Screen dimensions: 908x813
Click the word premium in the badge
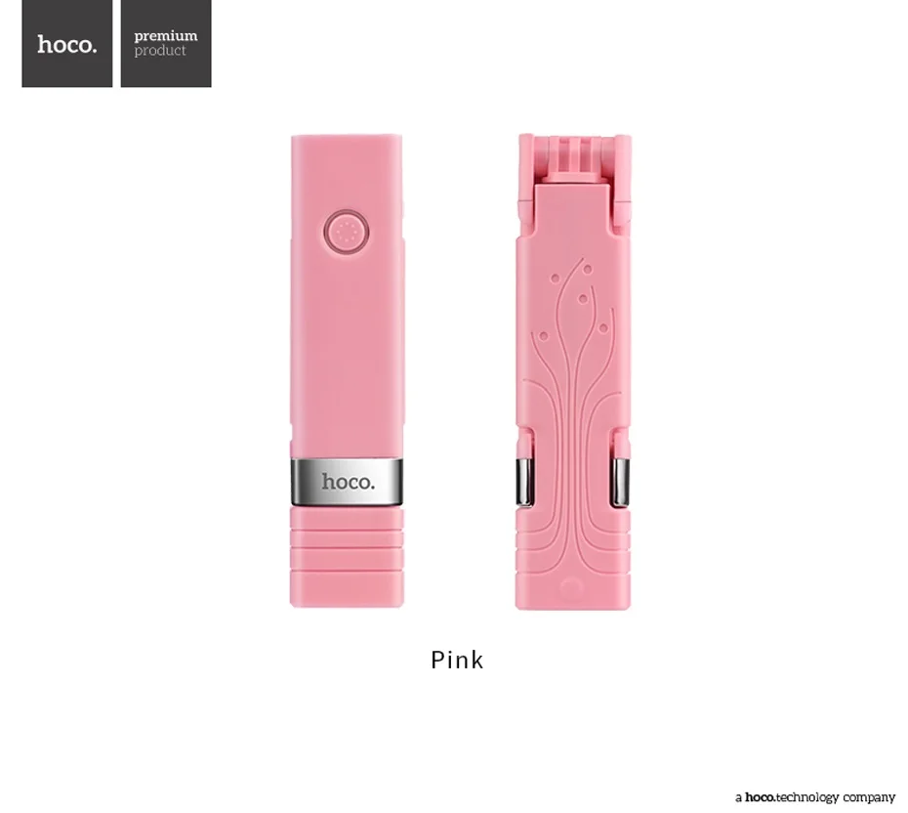[166, 36]
